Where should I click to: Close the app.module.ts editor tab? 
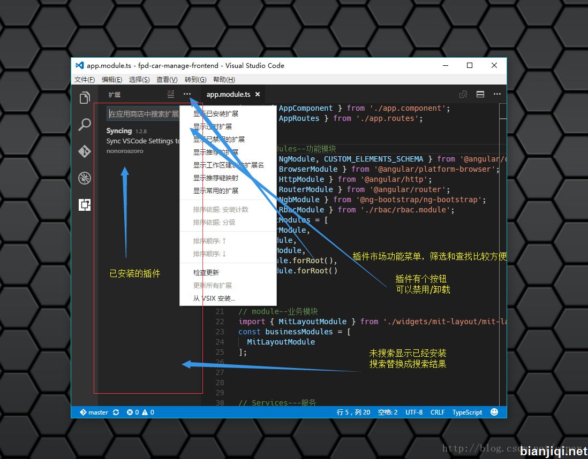(x=258, y=95)
